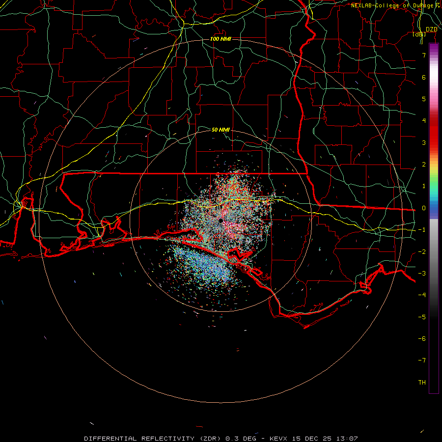
Task: Click the "-6" value on the color scale
Action: pos(422,339)
